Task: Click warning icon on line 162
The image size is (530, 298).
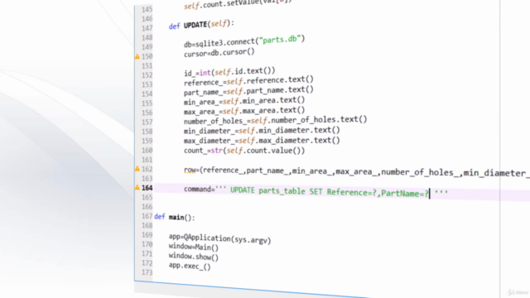Action: [x=137, y=169]
